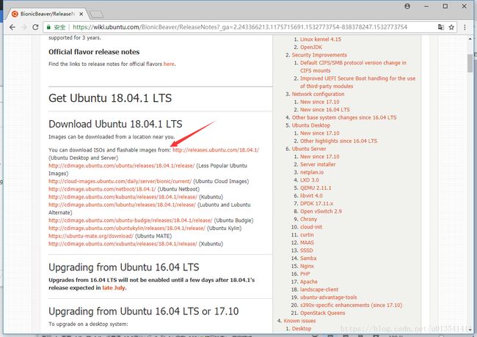Screen dimensions: 477x337
Task: Open Server installer contents entry
Action: [x=318, y=165]
